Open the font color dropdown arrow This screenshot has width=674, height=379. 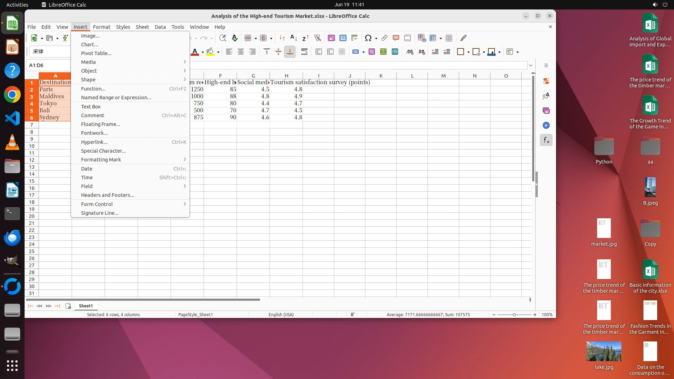coord(203,52)
